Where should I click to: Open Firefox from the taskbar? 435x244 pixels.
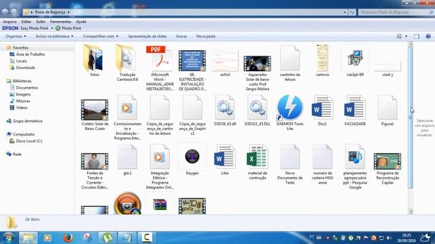tap(67, 237)
